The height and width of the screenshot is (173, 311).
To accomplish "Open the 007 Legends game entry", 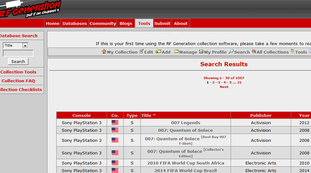I will 186,123.
